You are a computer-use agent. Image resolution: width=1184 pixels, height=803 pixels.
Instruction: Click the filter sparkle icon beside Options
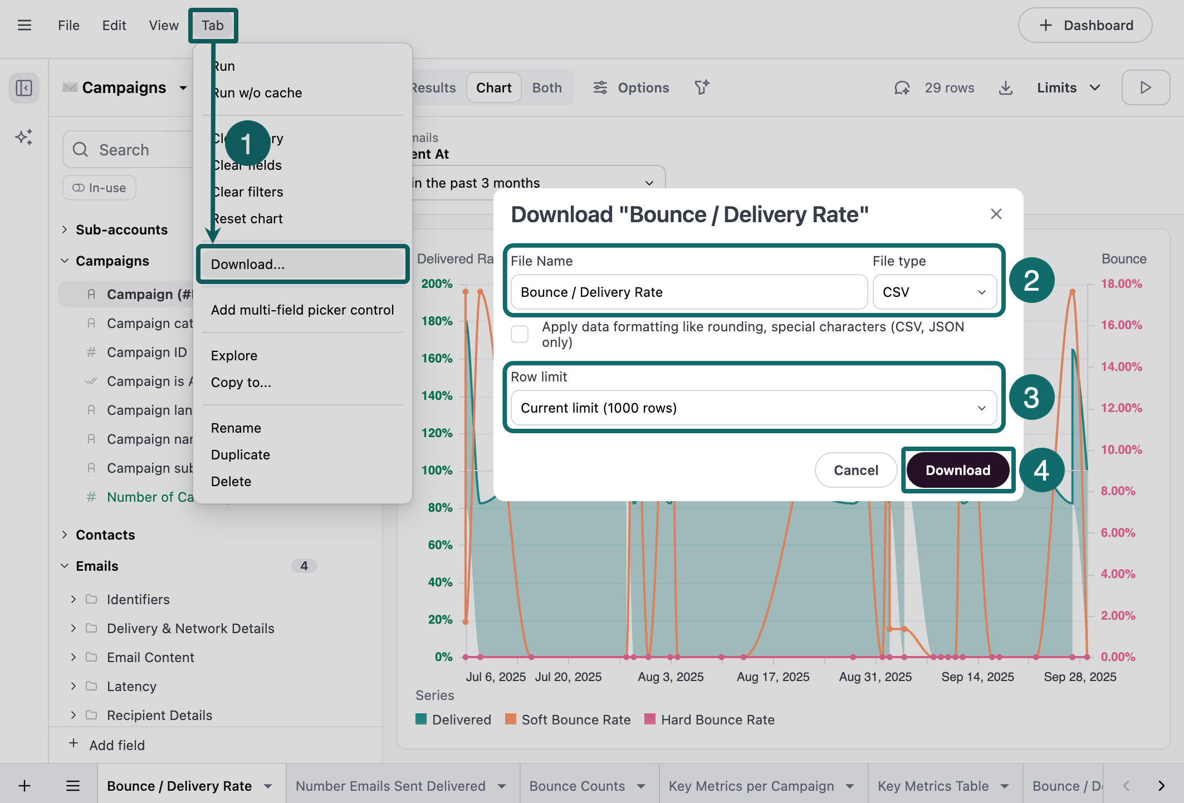[702, 87]
